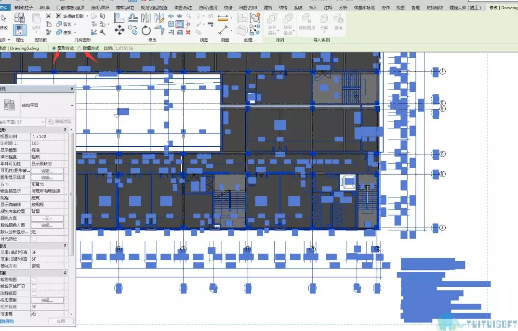Screen dimensions: 518x331
Task: Enable the 注释裁剪 checkbox
Action: (x=34, y=293)
